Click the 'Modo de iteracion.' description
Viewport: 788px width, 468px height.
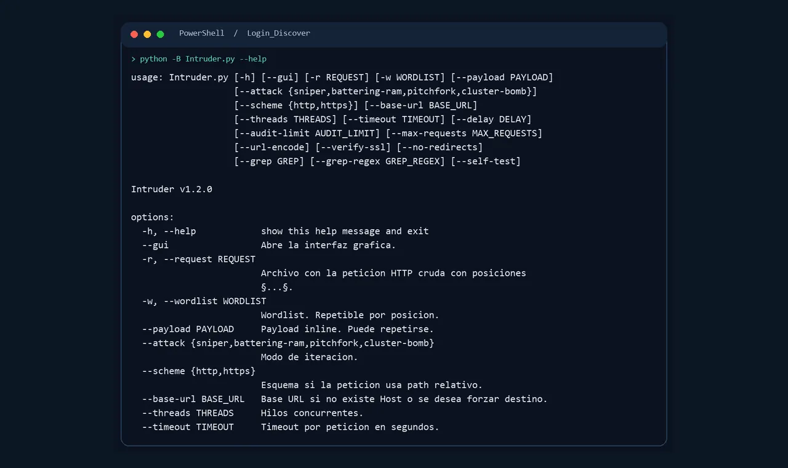[x=310, y=357]
